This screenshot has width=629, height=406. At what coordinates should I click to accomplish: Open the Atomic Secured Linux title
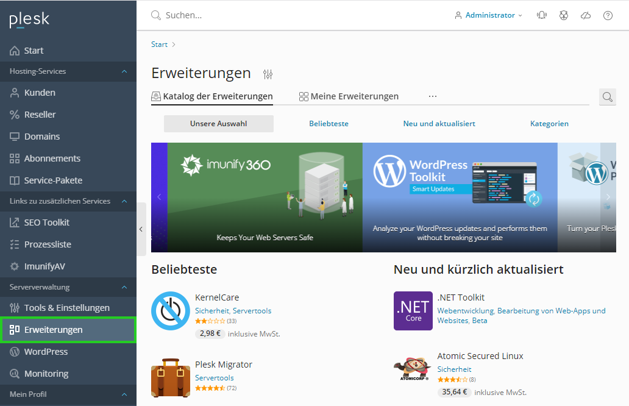click(480, 356)
